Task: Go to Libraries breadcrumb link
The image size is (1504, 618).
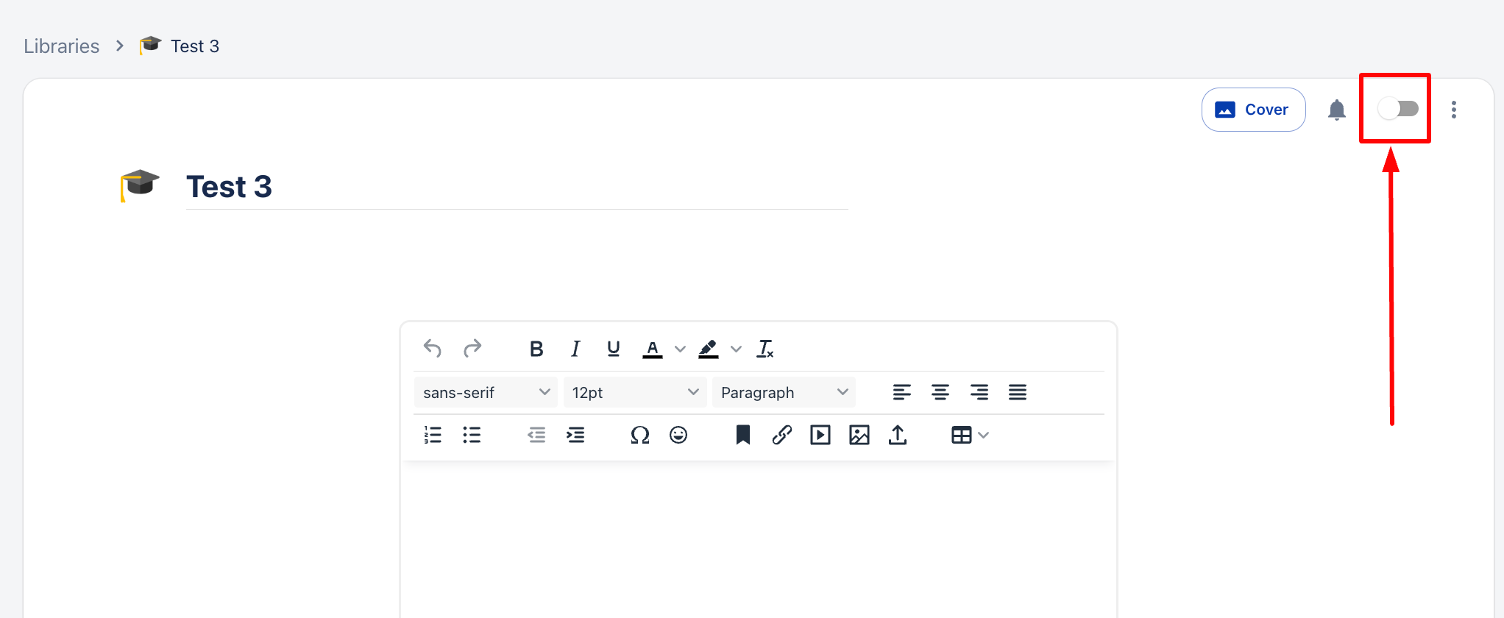Action: [x=61, y=46]
